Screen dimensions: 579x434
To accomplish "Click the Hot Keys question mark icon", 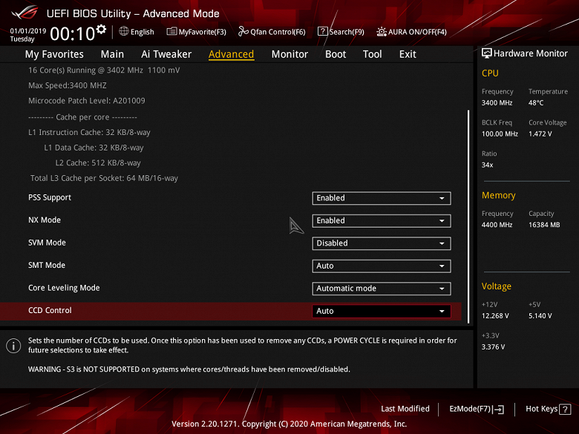I will [x=565, y=410].
